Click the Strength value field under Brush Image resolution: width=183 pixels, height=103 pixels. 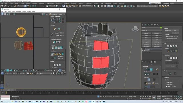tap(62, 33)
